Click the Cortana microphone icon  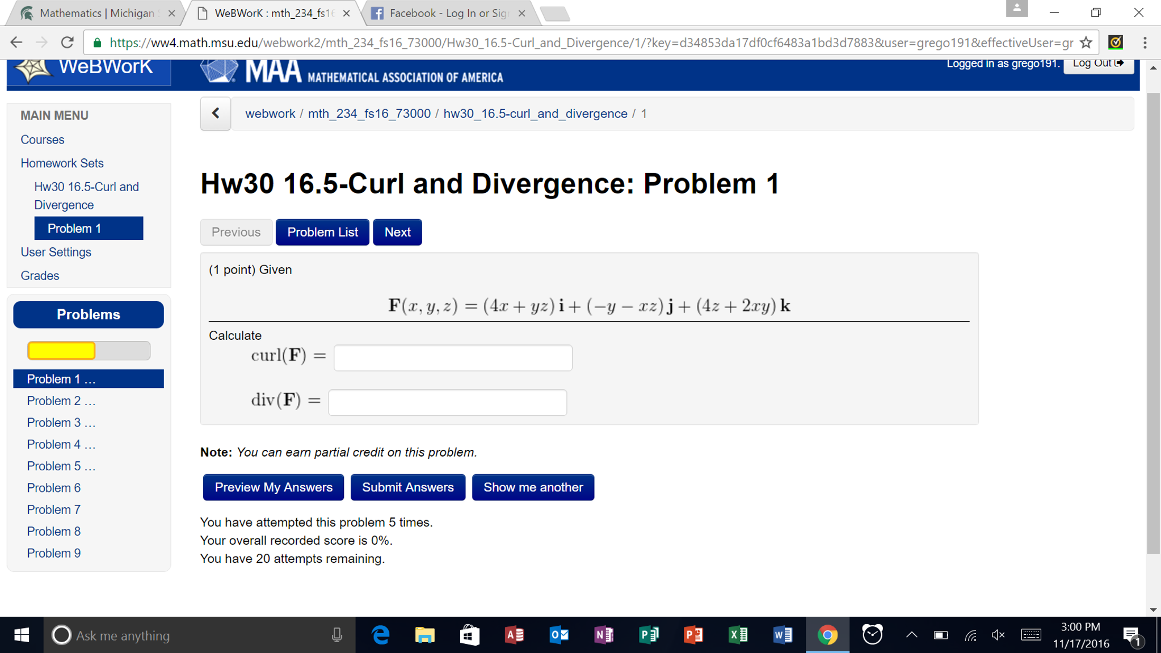coord(336,635)
